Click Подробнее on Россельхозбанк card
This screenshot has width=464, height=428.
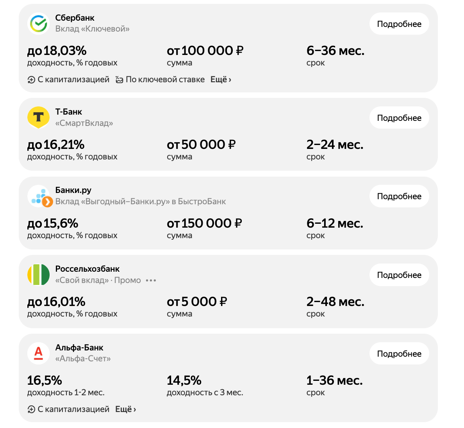pyautogui.click(x=399, y=275)
